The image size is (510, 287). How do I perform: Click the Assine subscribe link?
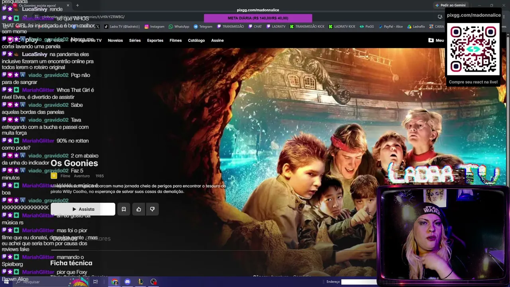pyautogui.click(x=217, y=40)
